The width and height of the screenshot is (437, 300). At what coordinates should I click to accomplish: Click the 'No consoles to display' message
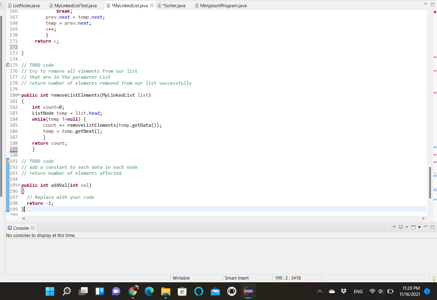41,235
